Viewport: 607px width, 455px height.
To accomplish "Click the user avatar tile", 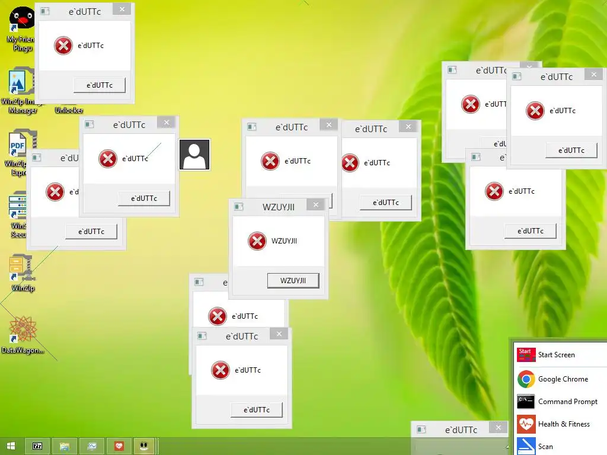I will pos(194,155).
